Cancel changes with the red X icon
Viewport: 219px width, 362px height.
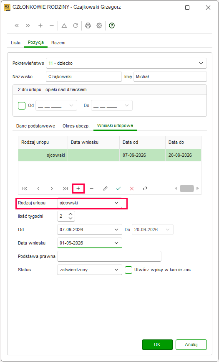tap(132, 189)
